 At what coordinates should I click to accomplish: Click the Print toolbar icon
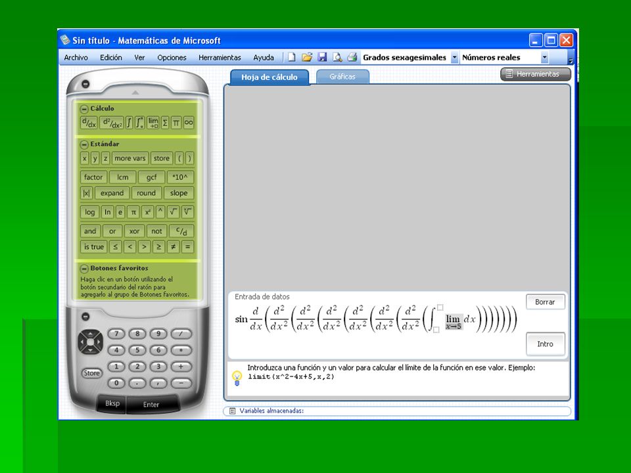(352, 57)
